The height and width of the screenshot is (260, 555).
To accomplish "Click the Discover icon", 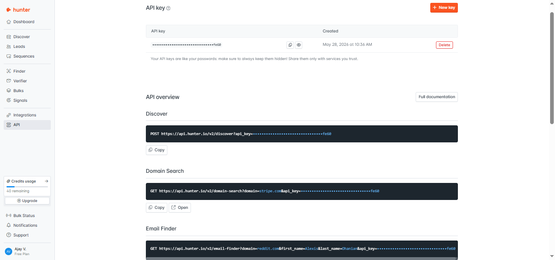I will (9, 37).
